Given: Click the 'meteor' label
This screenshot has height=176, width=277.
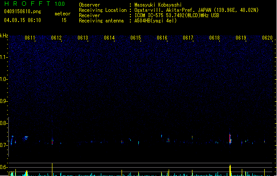Looking at the screenshot, I should [63, 14].
